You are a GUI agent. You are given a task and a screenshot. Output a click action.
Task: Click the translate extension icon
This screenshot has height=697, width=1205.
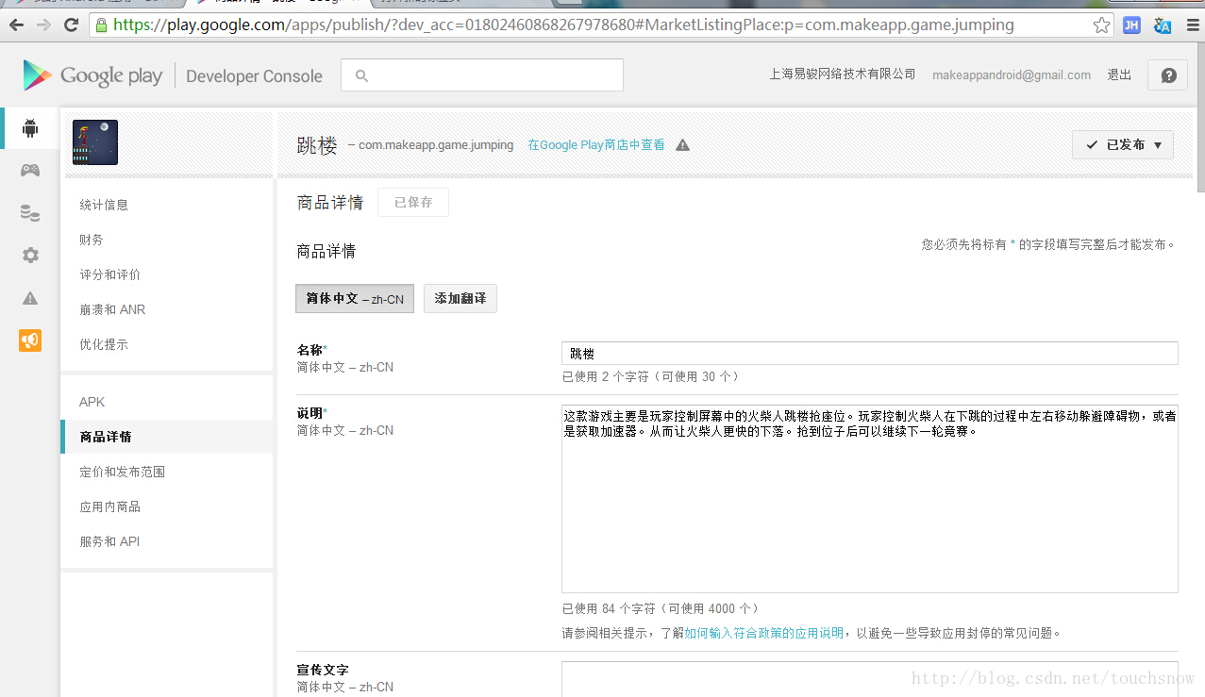click(x=1163, y=25)
